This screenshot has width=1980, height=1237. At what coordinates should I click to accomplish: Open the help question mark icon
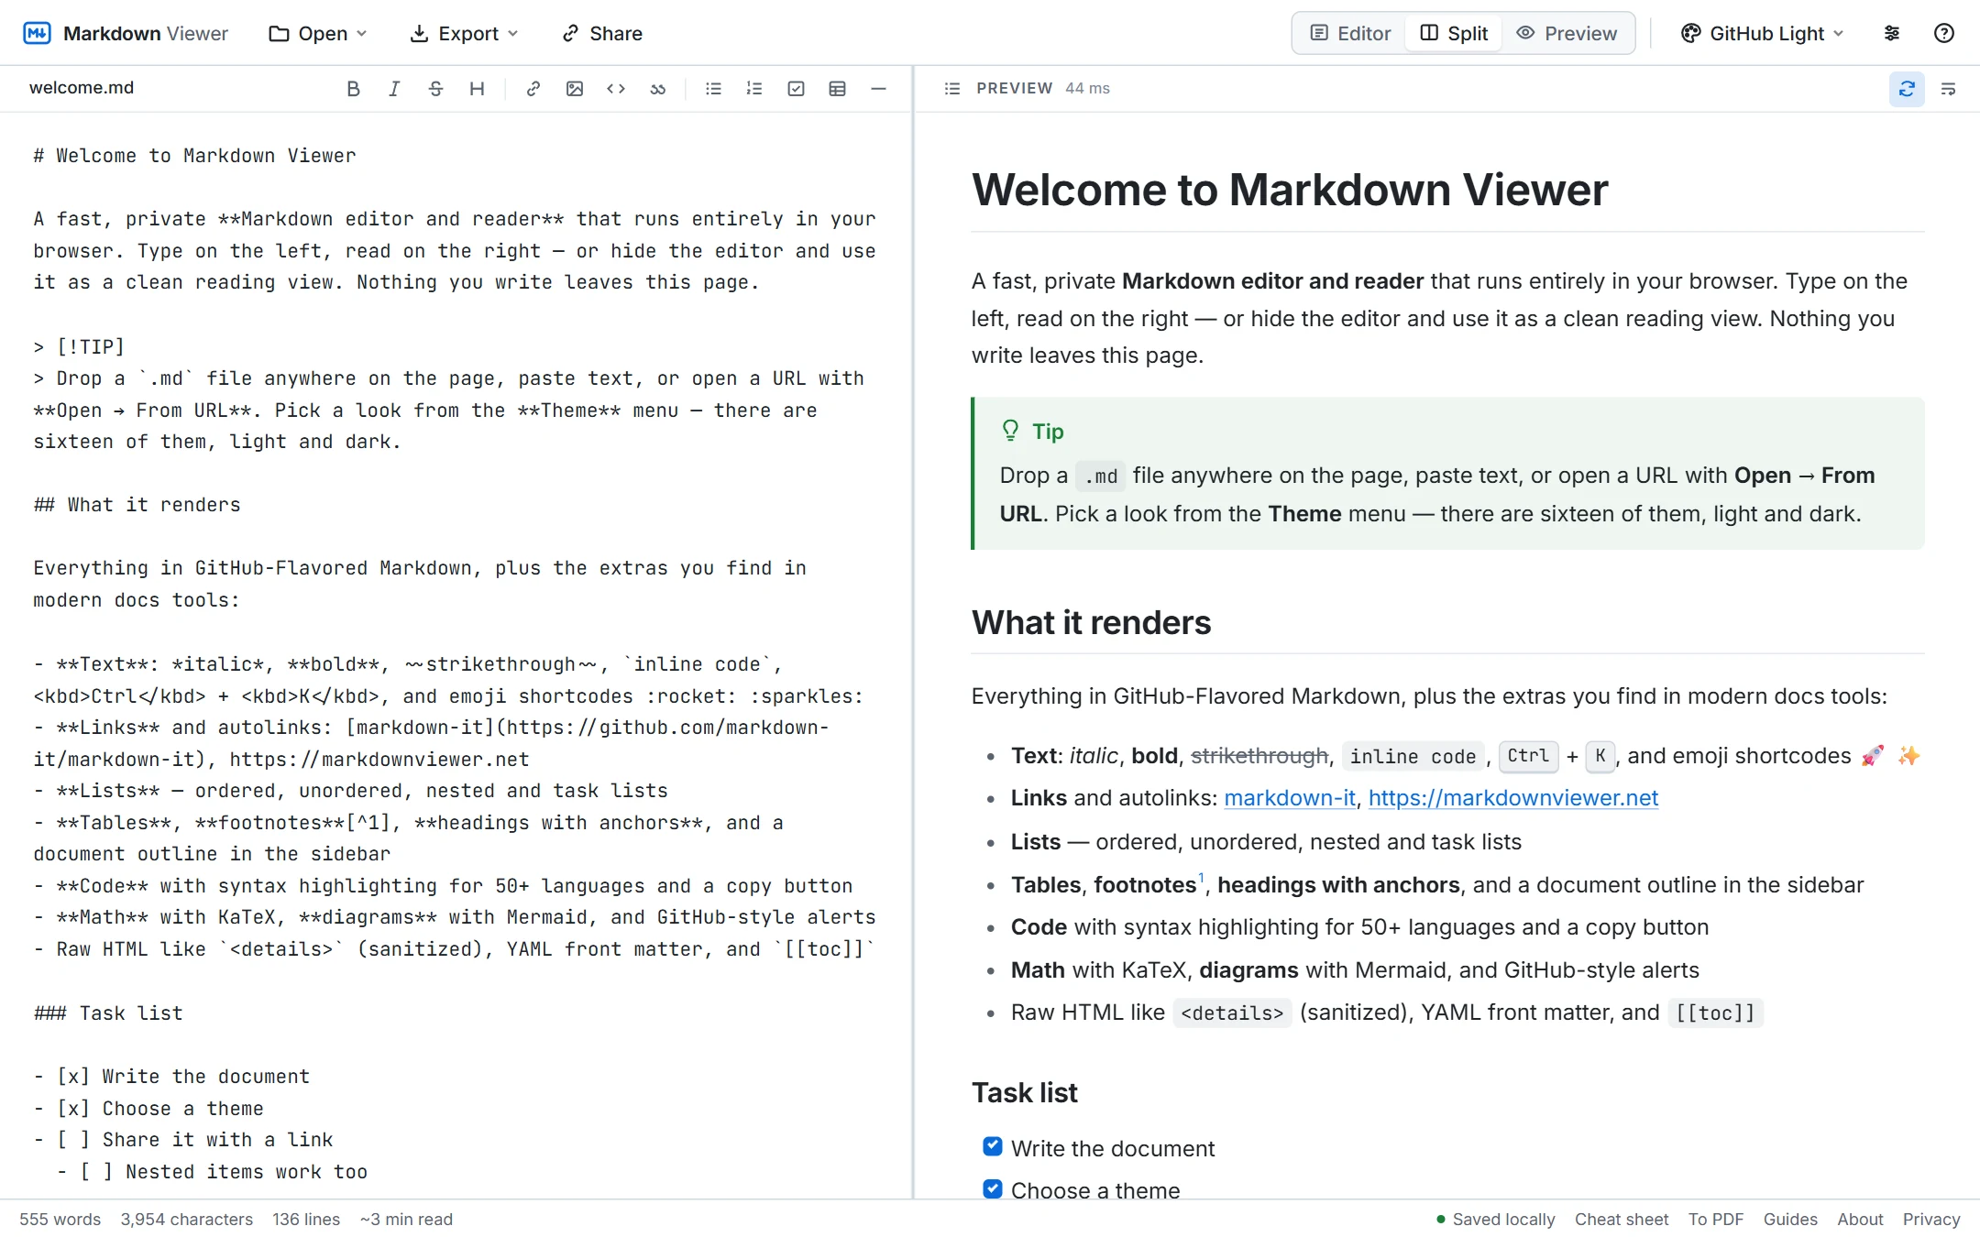1943,34
